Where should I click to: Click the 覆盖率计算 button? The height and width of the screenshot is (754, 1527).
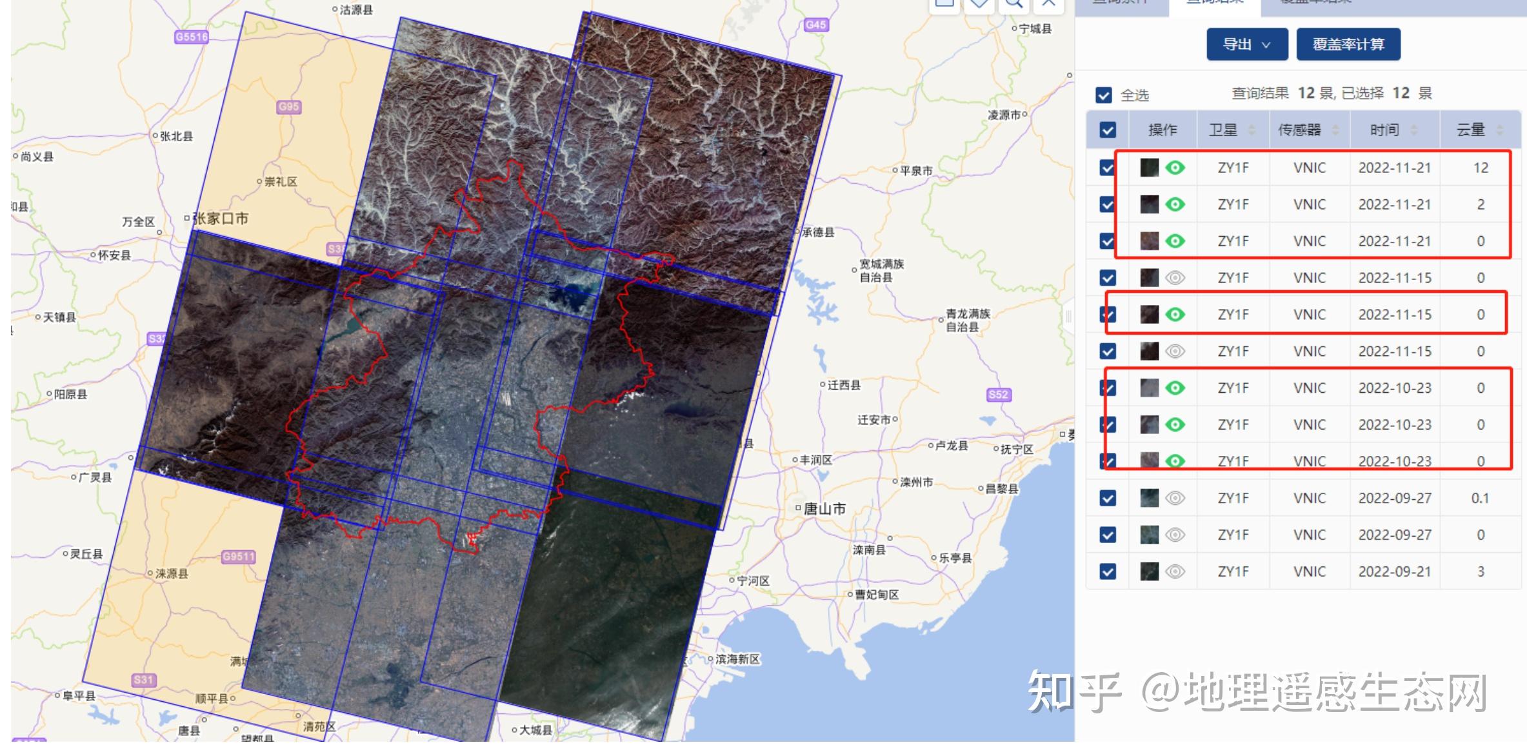[x=1347, y=45]
